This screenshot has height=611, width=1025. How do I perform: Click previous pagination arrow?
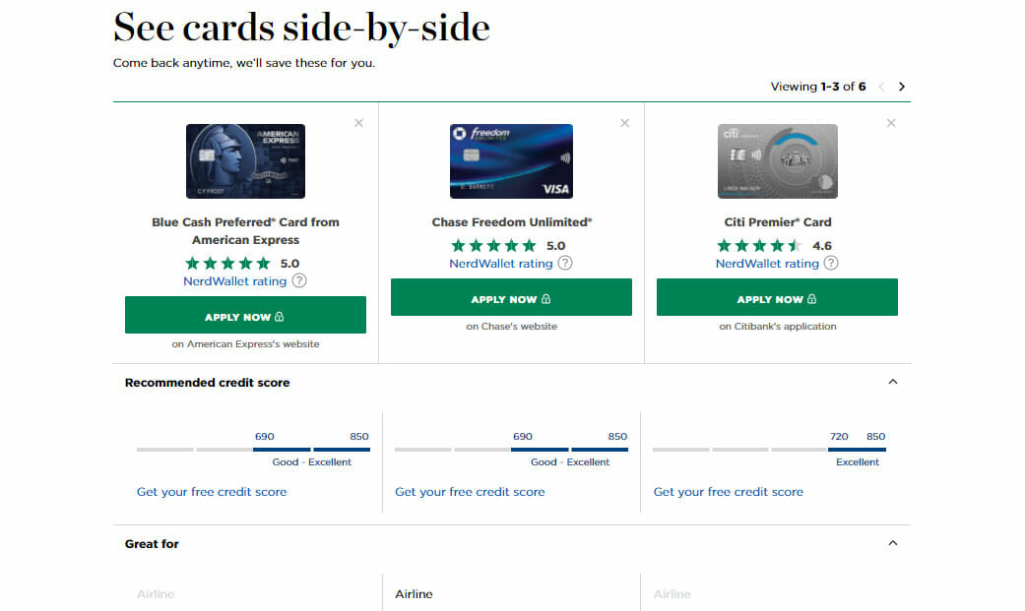(881, 87)
